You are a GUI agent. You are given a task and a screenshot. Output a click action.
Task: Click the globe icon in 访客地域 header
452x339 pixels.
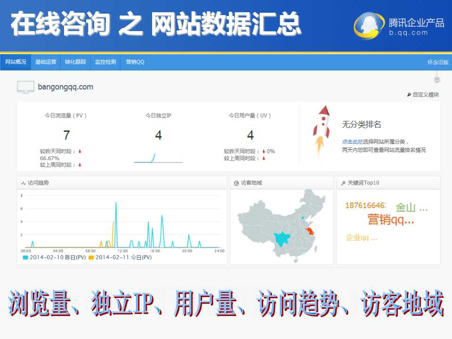(236, 183)
